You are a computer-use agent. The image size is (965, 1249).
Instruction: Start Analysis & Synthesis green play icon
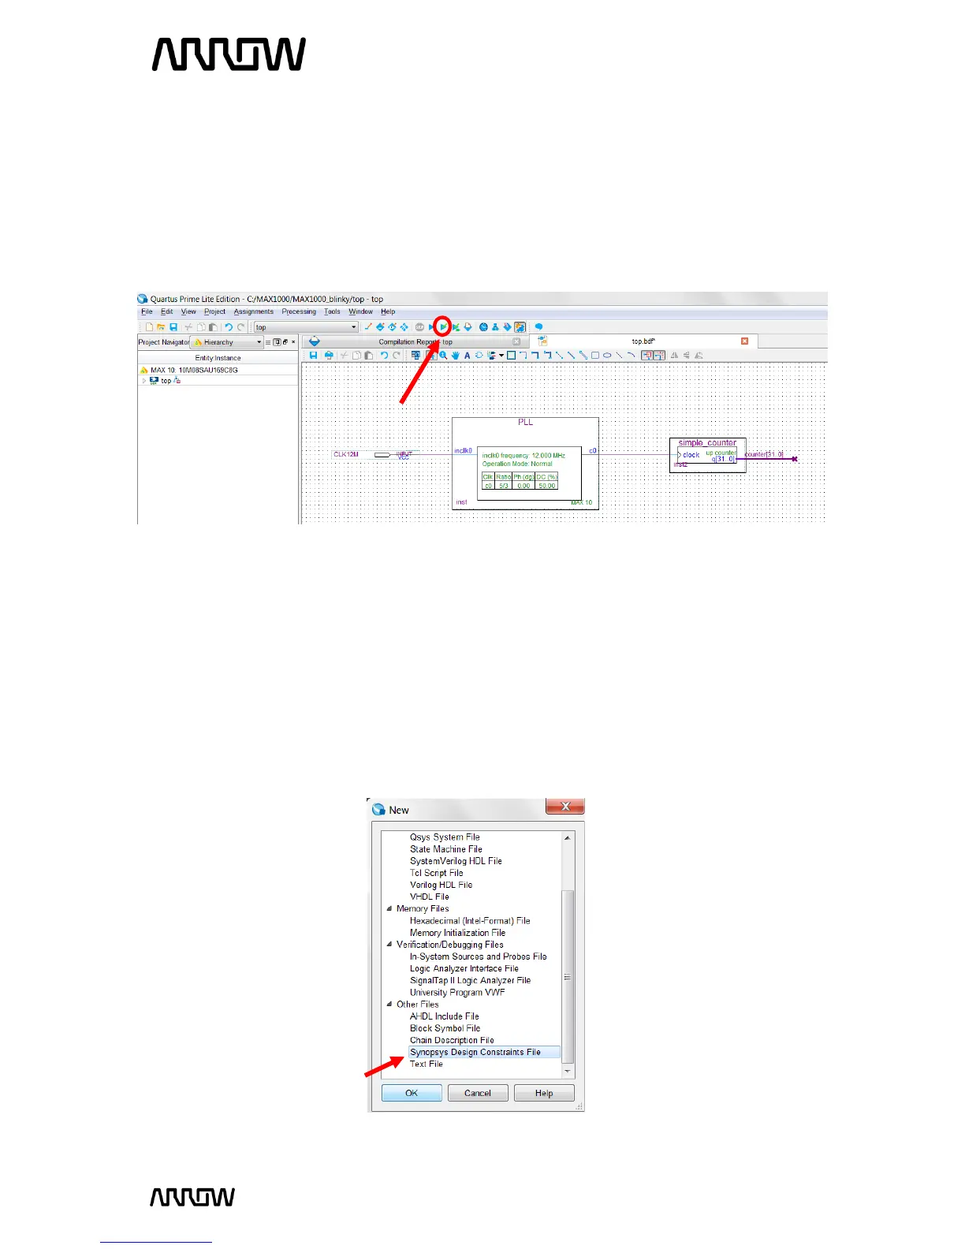pos(444,326)
